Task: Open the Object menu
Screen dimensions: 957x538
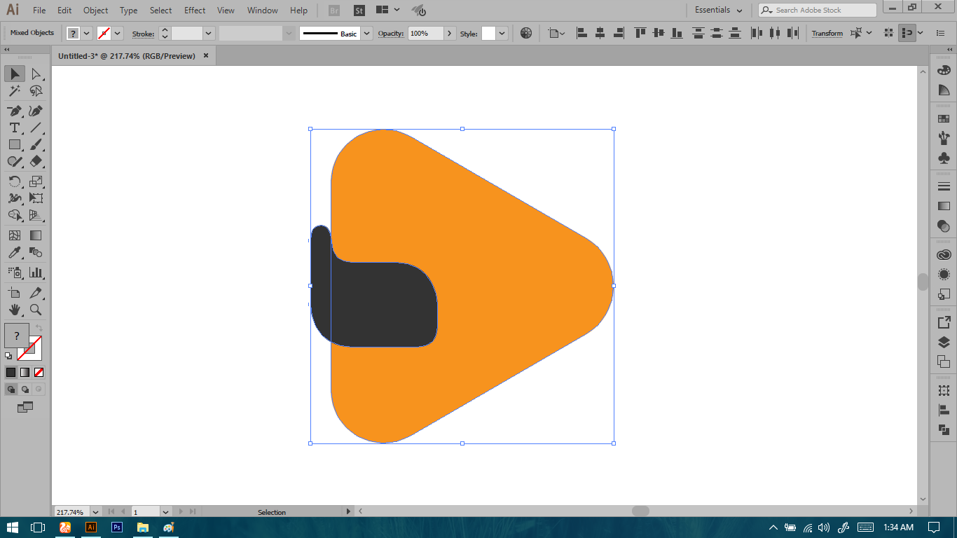Action: click(x=95, y=11)
